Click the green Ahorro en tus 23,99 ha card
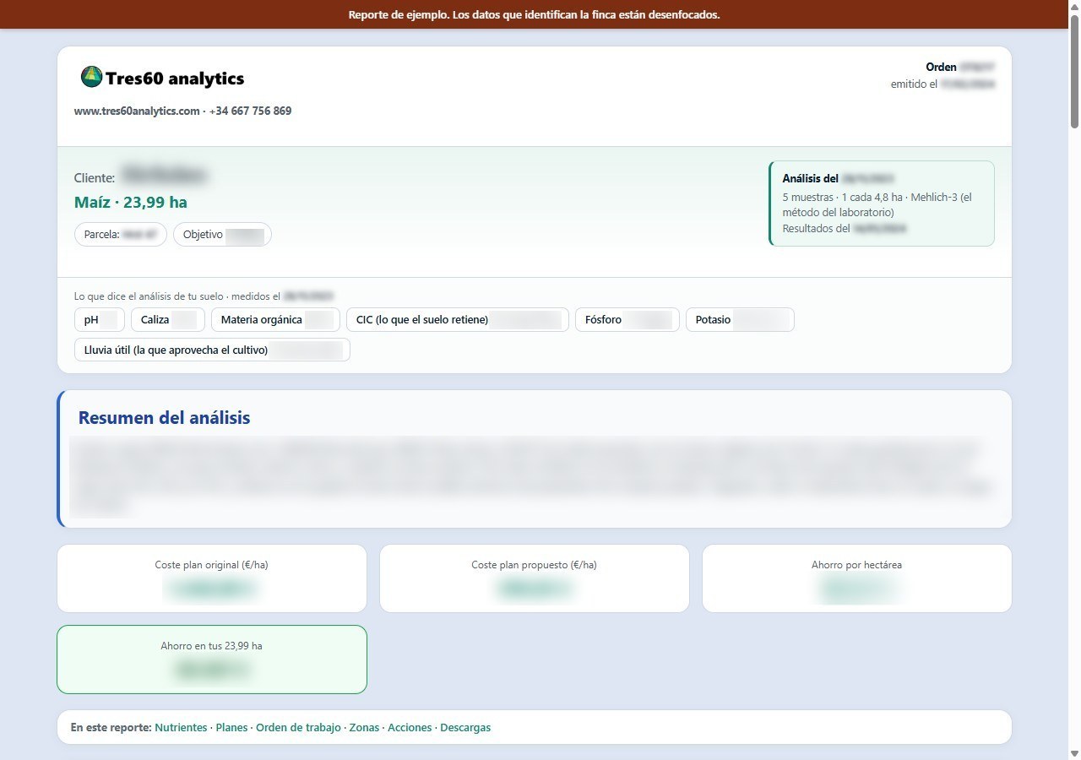The image size is (1081, 760). pyautogui.click(x=212, y=660)
